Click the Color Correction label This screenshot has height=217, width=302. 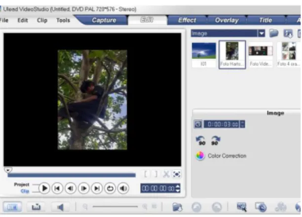[227, 156]
